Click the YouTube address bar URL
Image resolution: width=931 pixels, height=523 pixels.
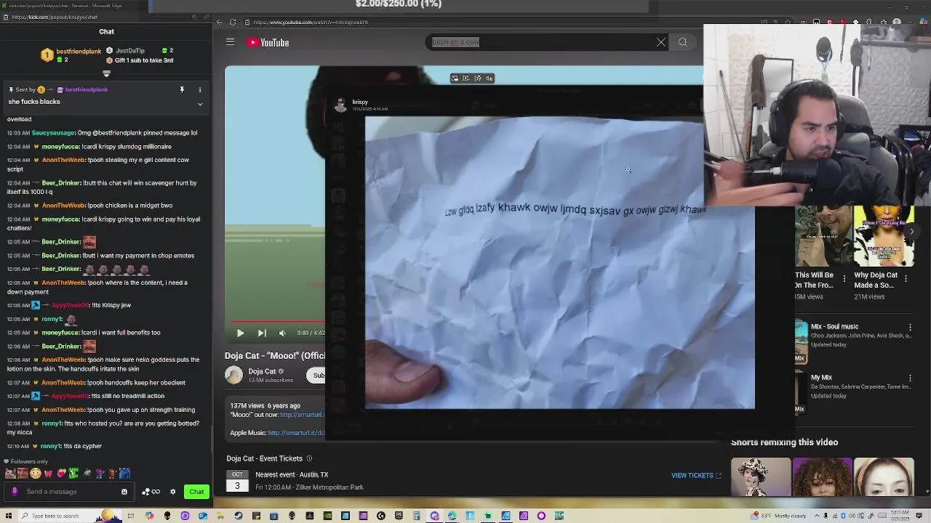click(310, 23)
